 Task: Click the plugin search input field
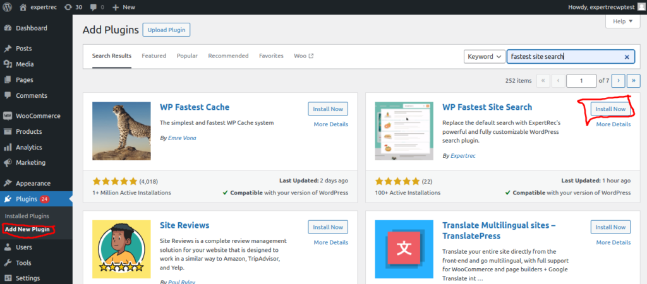tap(571, 56)
